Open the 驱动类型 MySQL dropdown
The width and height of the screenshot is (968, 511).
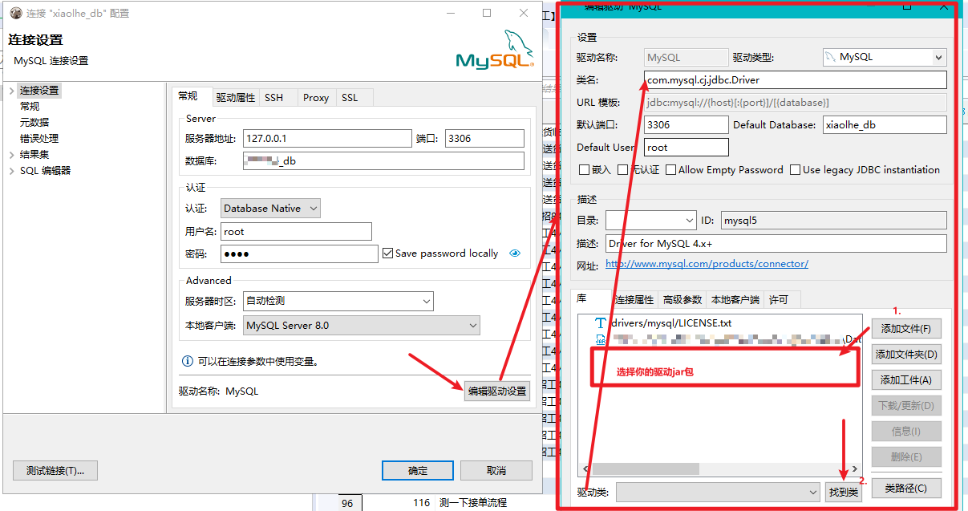(x=885, y=58)
